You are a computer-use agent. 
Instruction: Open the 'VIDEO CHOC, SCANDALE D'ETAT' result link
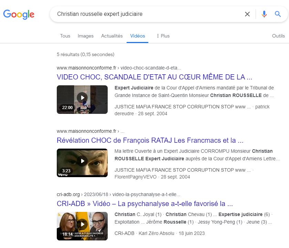click(154, 77)
